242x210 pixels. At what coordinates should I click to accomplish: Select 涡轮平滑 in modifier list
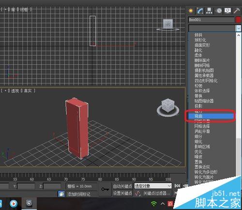[x=202, y=131]
